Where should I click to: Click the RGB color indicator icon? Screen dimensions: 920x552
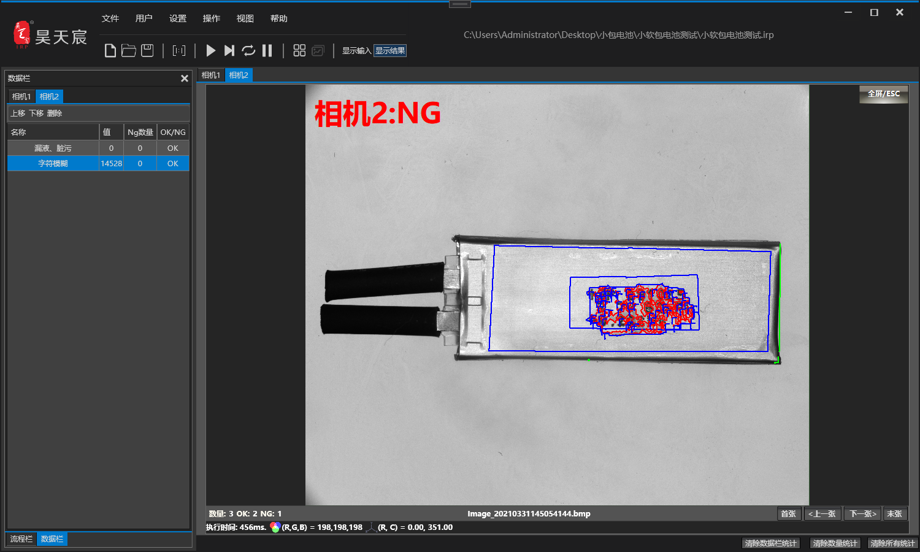tap(275, 527)
